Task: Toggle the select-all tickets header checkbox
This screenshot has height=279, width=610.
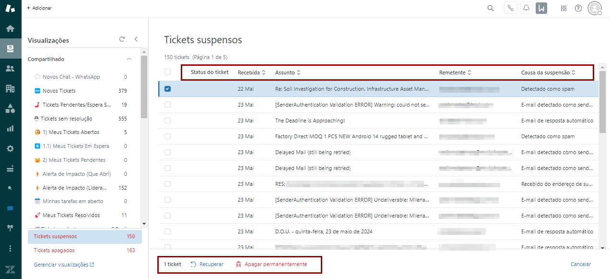Action: [x=167, y=72]
